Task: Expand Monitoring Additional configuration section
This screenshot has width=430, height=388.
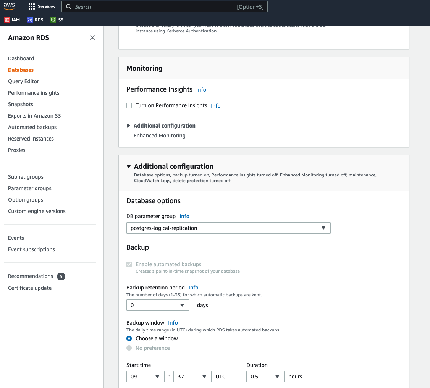Action: 128,126
